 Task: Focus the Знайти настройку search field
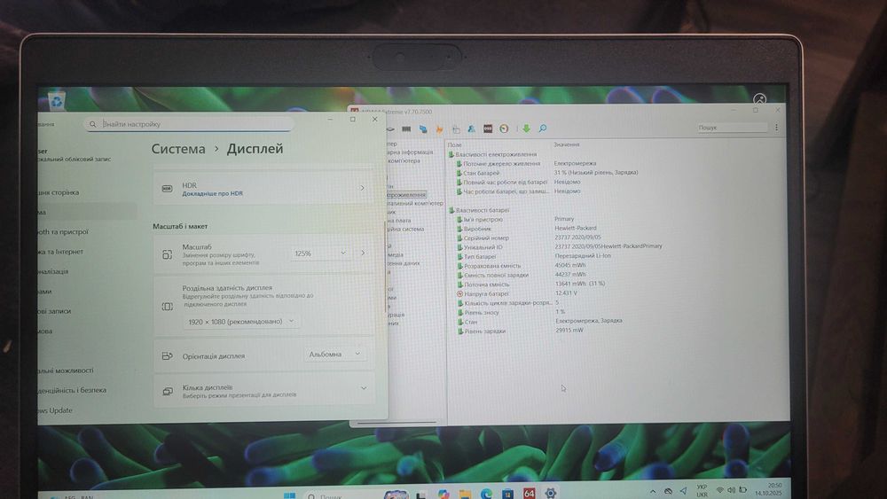click(189, 124)
